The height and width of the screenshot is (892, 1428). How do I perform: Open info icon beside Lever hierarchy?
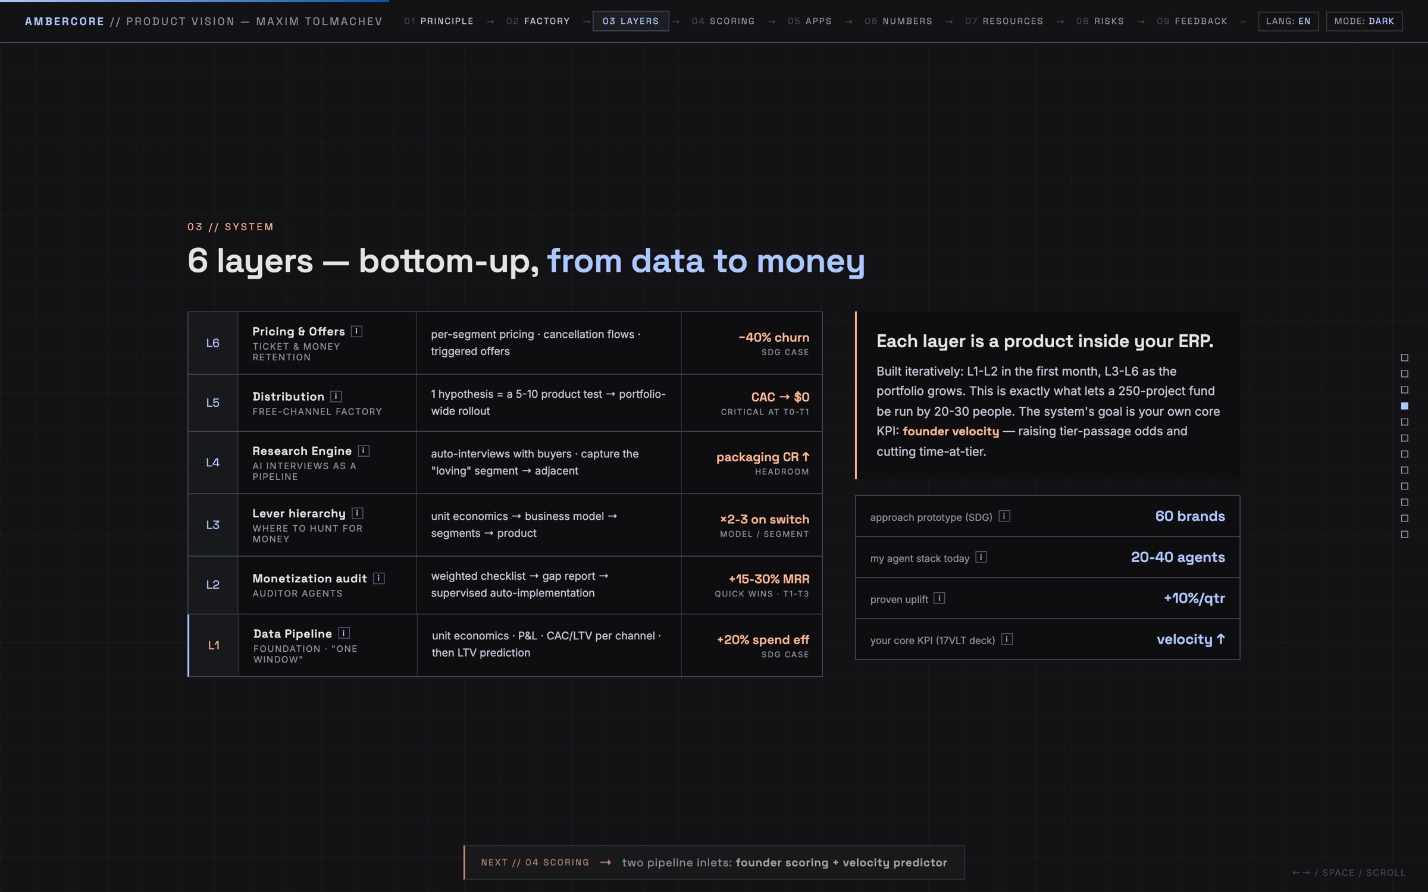358,513
